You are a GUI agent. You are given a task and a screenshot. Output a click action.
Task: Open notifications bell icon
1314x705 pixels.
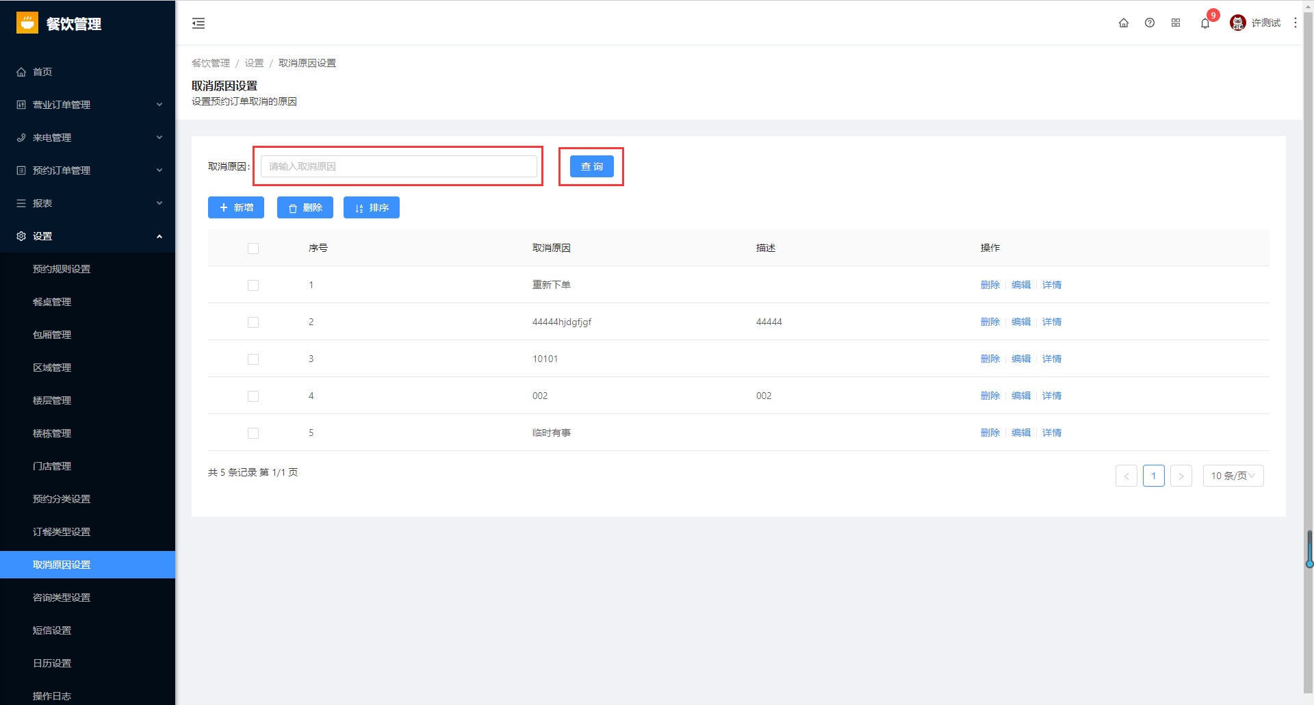1205,23
